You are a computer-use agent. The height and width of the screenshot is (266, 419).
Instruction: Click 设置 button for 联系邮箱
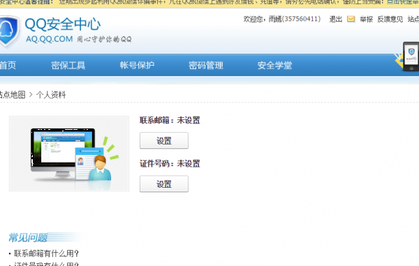tap(164, 140)
